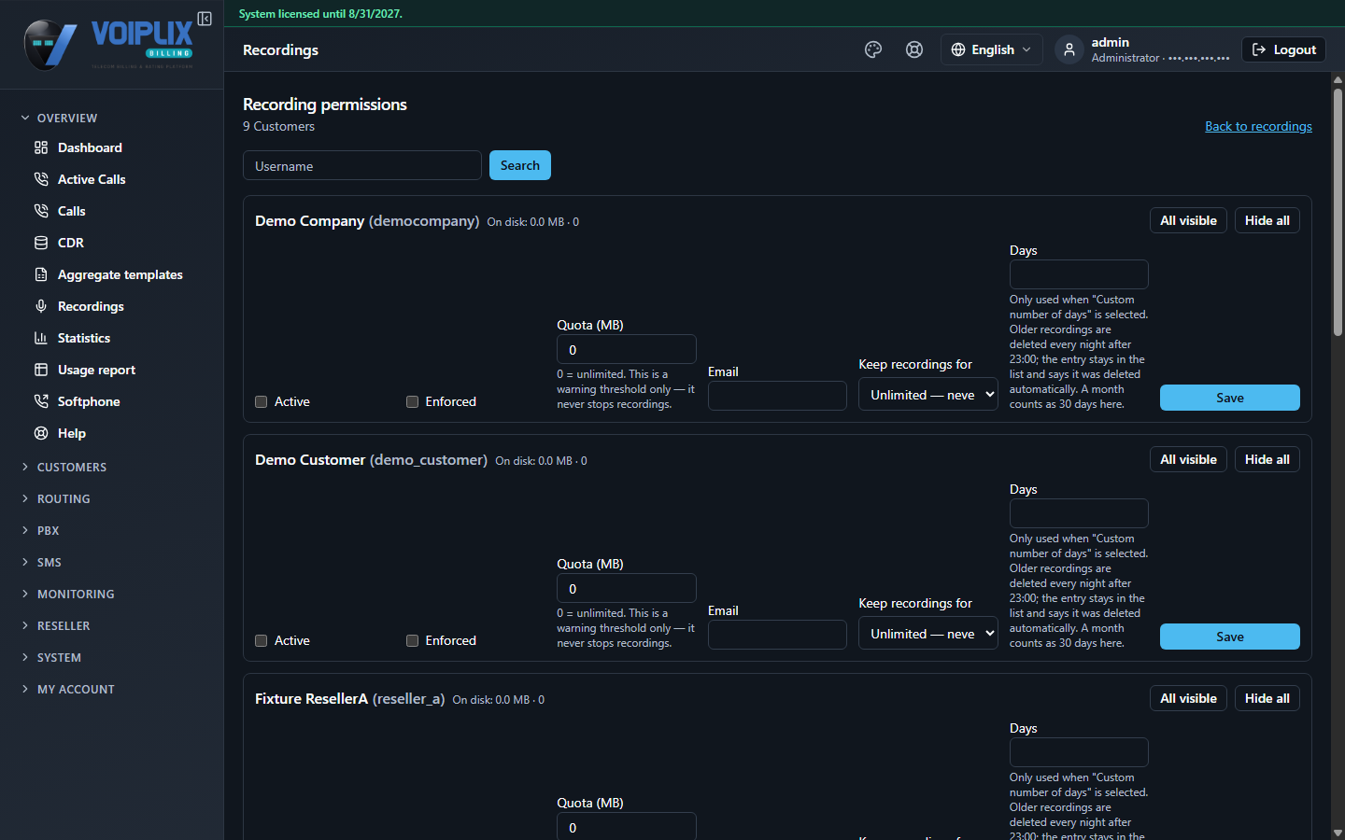
Task: Focus Quota (MB) field for Demo Company
Action: tap(627, 349)
